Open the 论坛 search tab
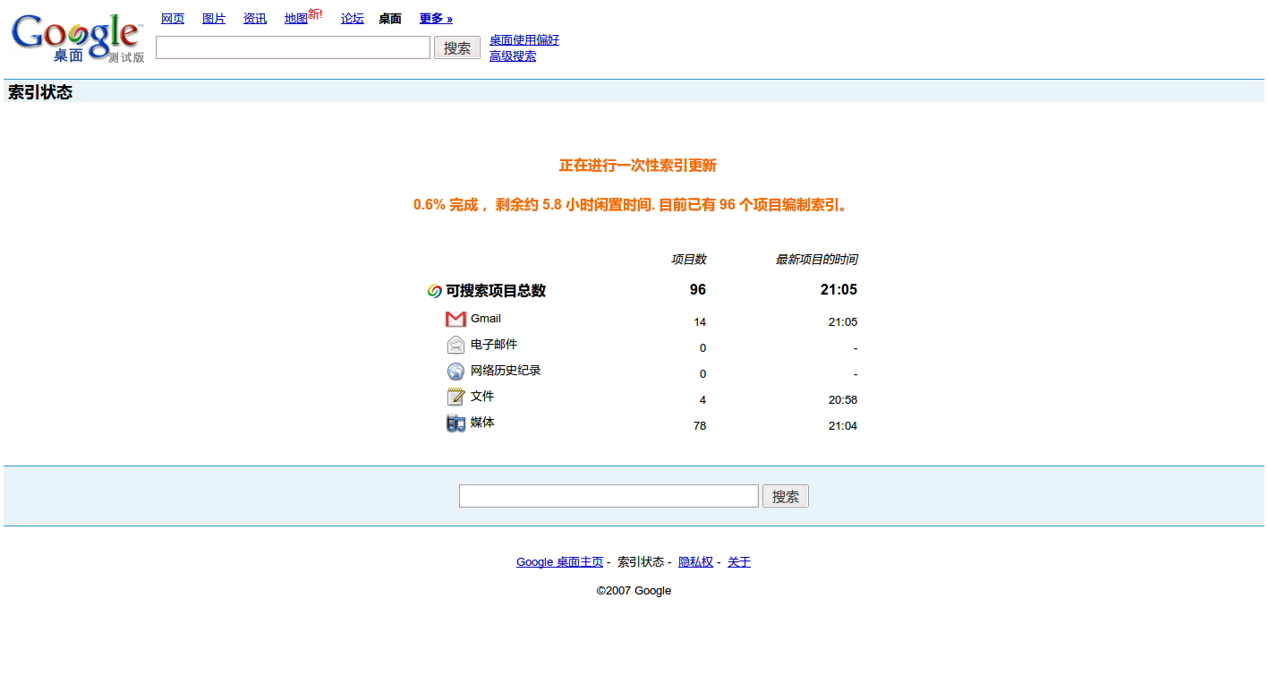 coord(353,19)
